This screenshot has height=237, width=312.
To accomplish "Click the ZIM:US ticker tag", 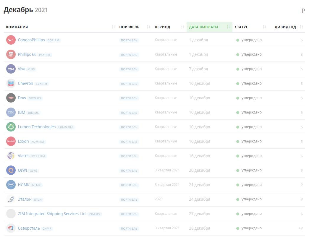I will (x=95, y=214).
